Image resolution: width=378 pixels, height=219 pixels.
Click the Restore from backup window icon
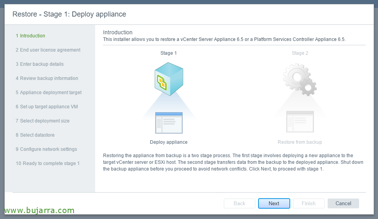(x=300, y=122)
